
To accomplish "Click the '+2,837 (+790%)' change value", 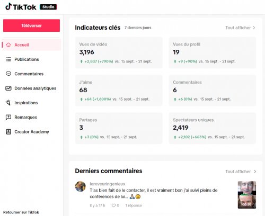I will 99,61.
